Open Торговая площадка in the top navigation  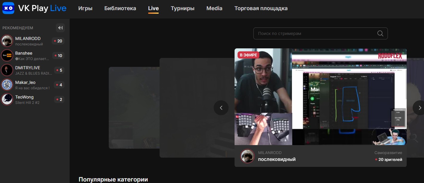[261, 8]
